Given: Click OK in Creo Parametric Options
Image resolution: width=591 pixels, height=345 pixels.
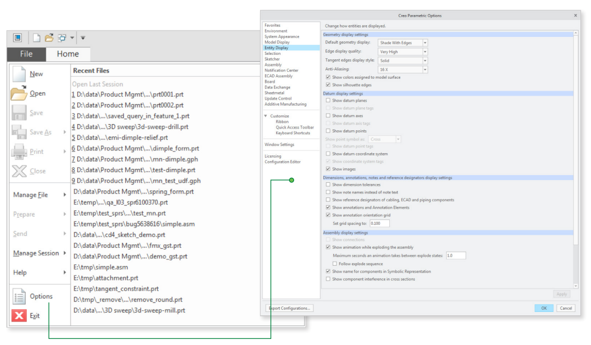Looking at the screenshot, I should click(544, 309).
